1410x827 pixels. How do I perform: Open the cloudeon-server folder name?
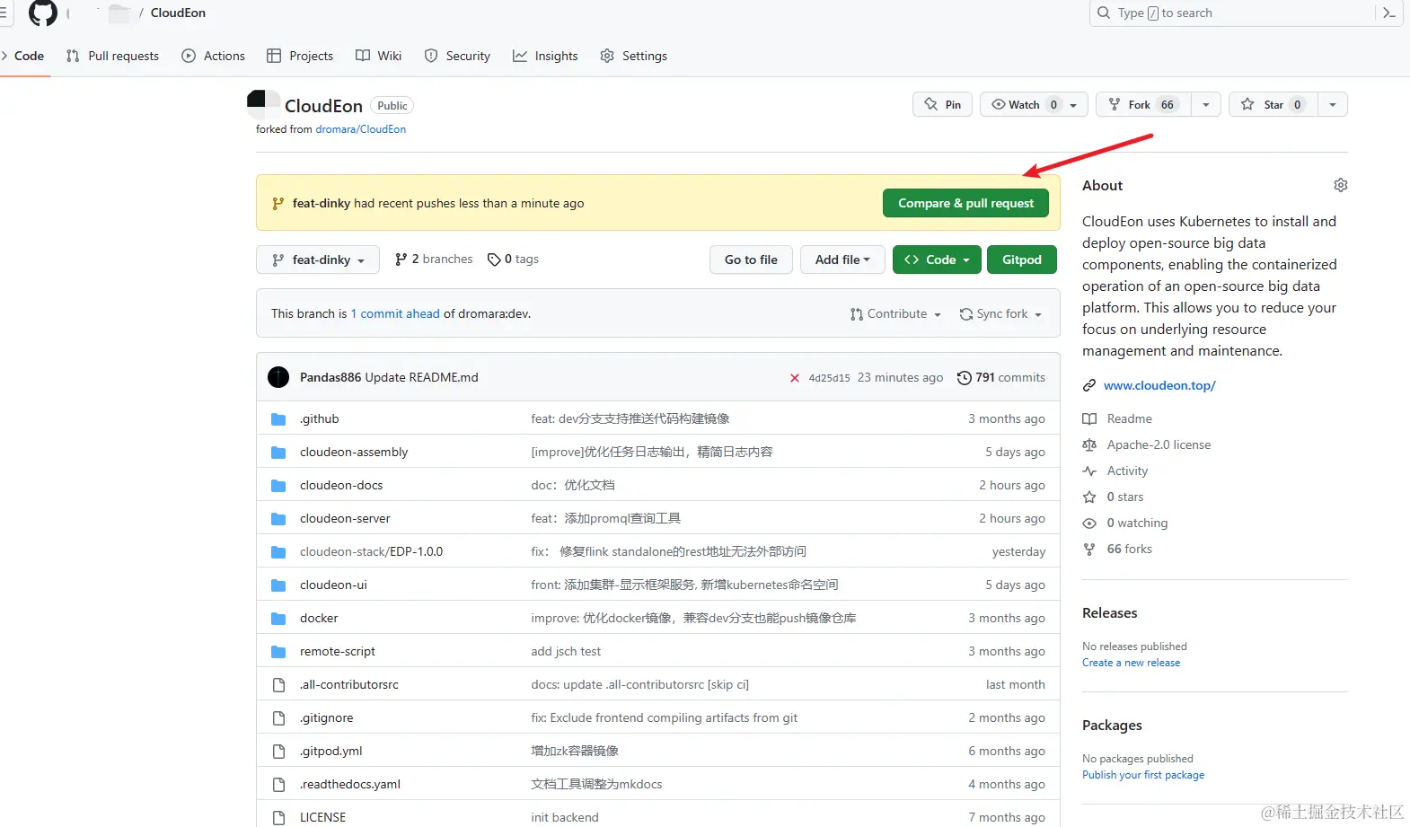(345, 519)
